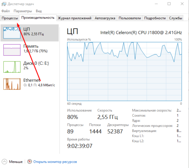
Task: Select the Диск 0 green graph thumbnail
Action: (12, 67)
